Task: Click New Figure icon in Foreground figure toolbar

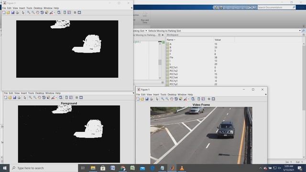Action: [5, 97]
